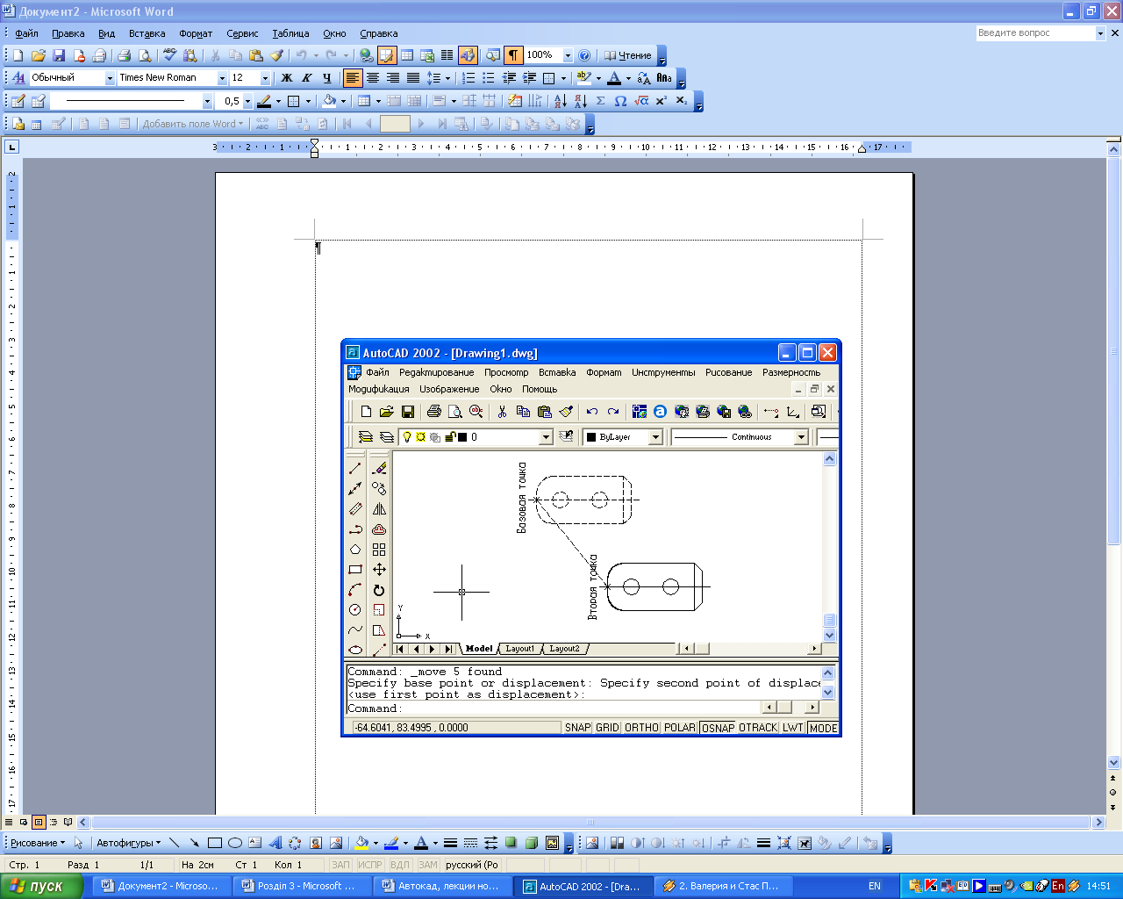Enable the bulleted list
The image size is (1123, 899).
coord(489,78)
